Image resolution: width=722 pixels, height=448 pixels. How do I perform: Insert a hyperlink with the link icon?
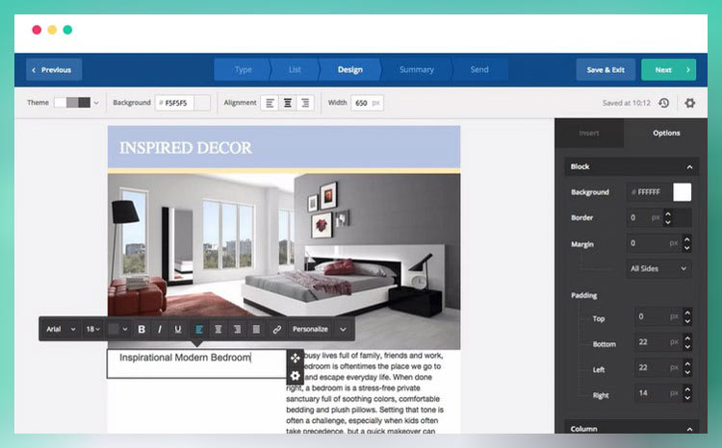tap(276, 329)
